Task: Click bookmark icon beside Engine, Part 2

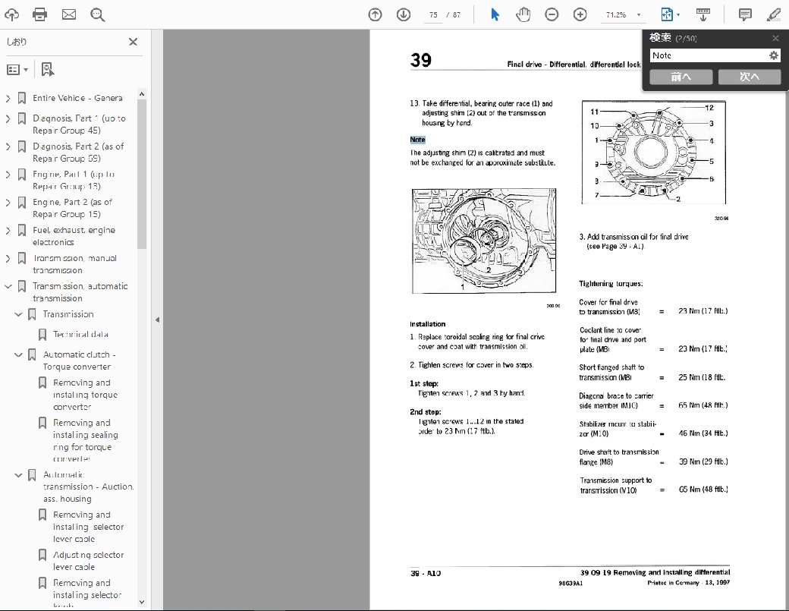Action: click(x=22, y=203)
